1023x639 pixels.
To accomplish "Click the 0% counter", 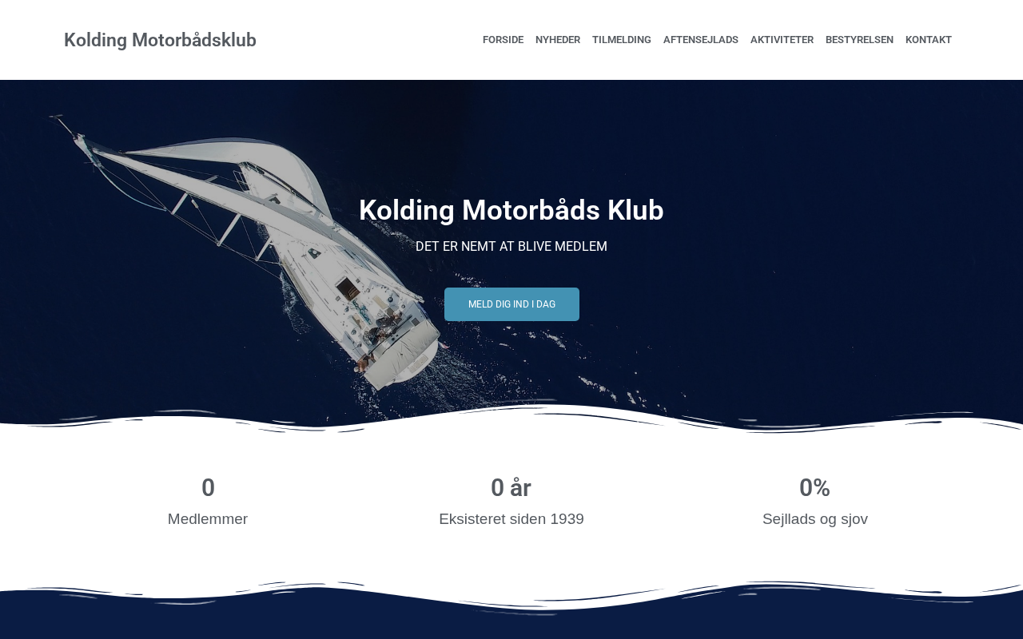I will (x=814, y=487).
